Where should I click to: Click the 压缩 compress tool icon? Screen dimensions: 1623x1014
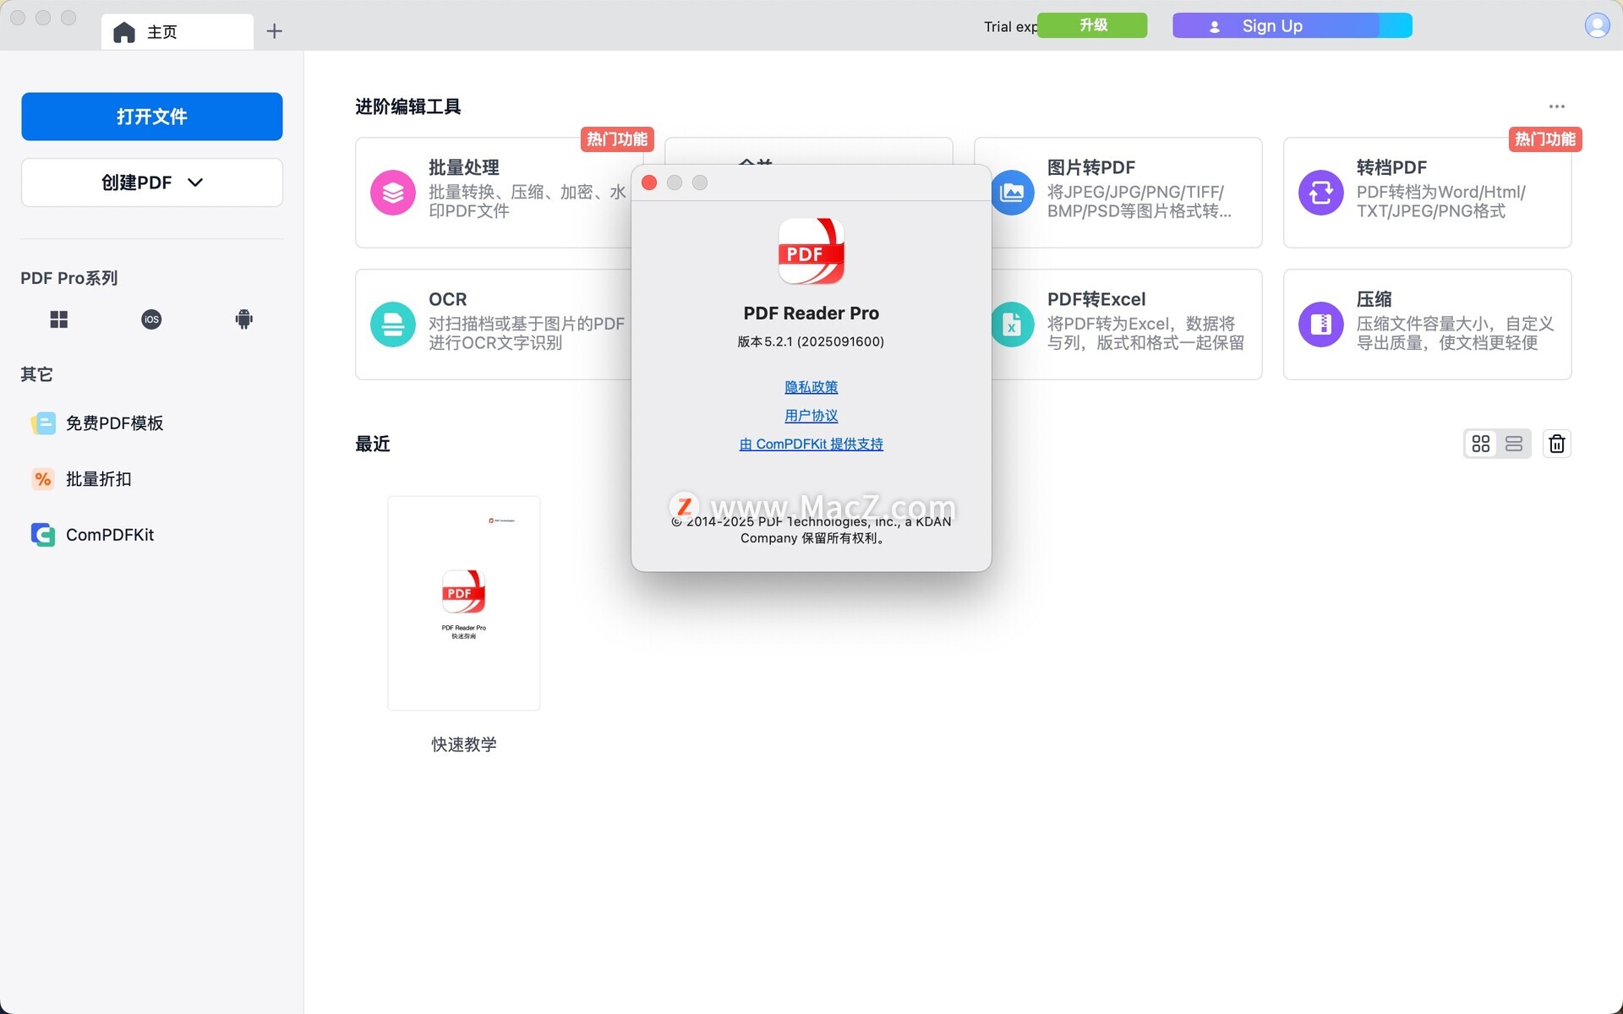pyautogui.click(x=1320, y=324)
